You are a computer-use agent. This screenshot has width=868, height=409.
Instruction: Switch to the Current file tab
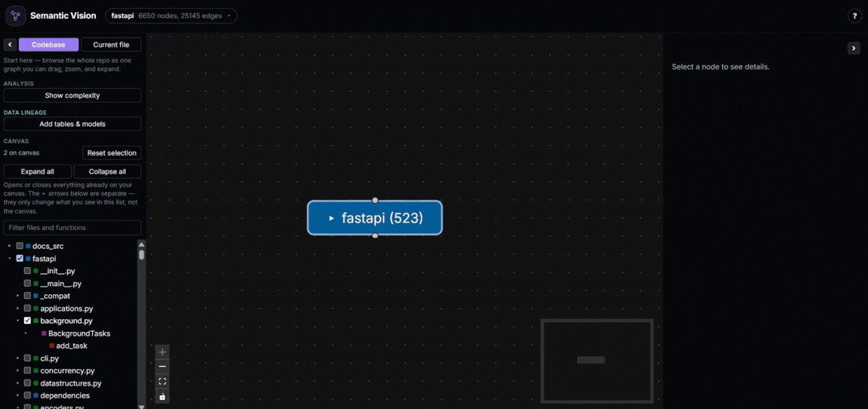111,45
